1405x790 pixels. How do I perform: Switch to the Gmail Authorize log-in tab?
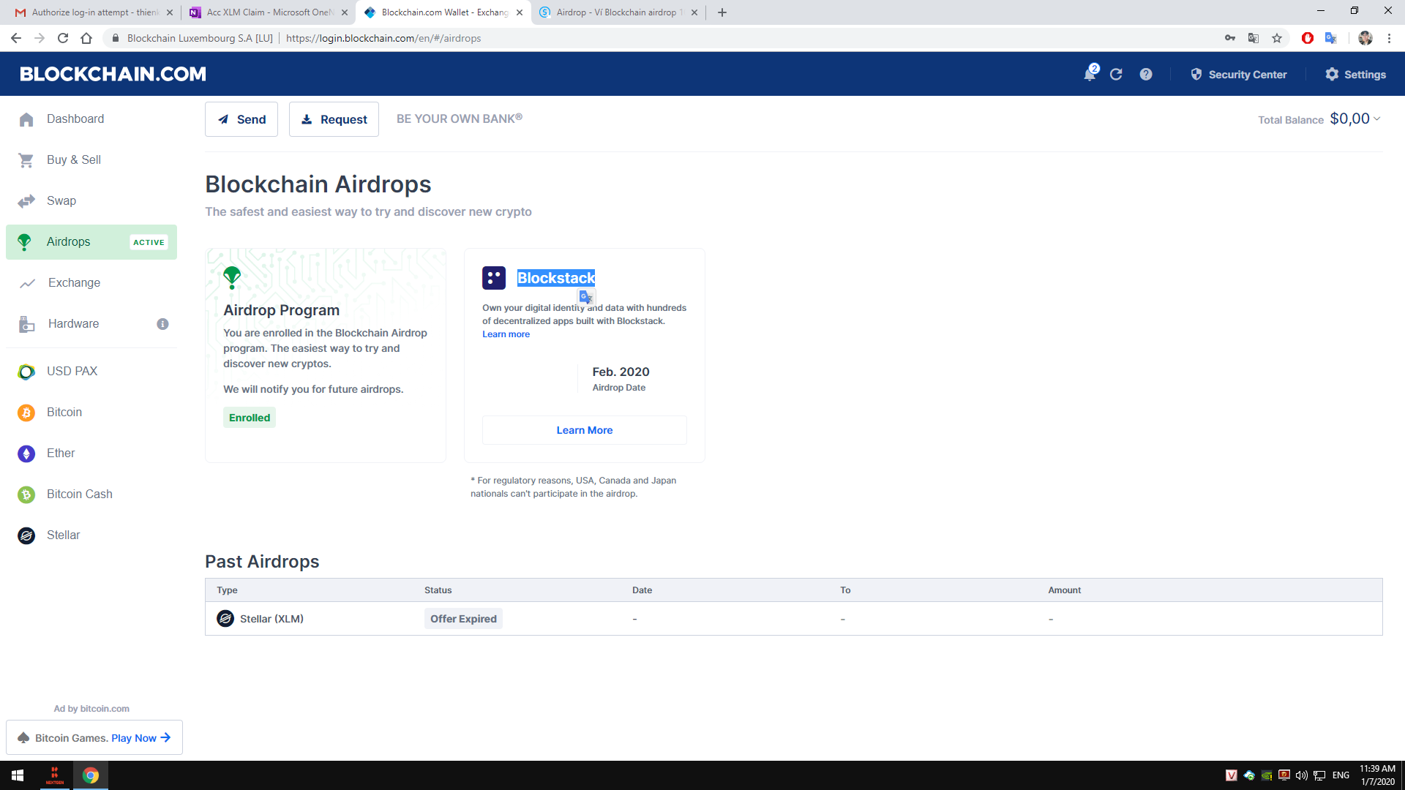[x=94, y=12]
